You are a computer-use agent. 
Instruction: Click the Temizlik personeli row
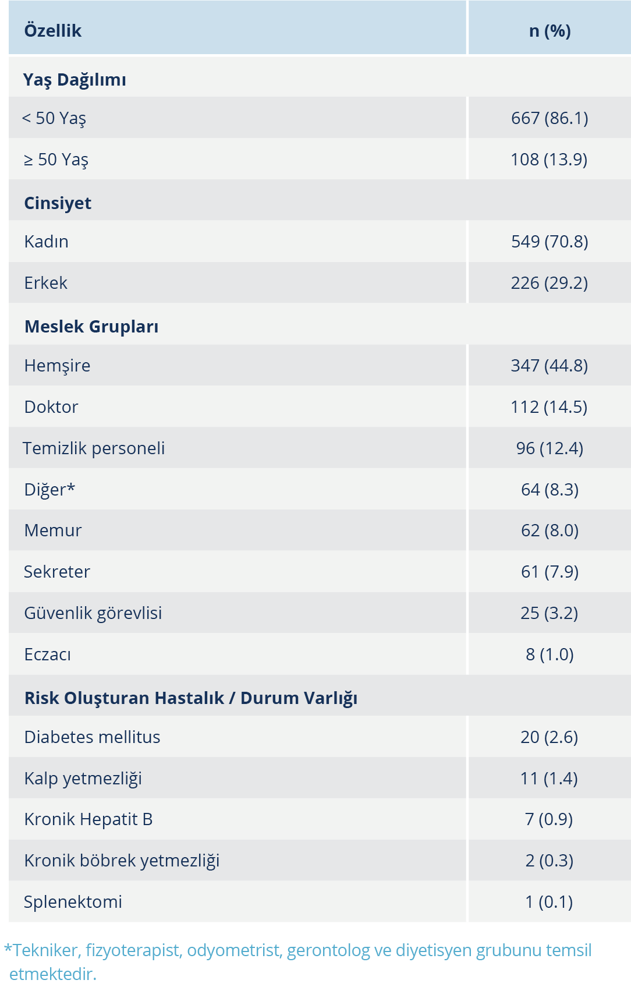[x=320, y=448]
